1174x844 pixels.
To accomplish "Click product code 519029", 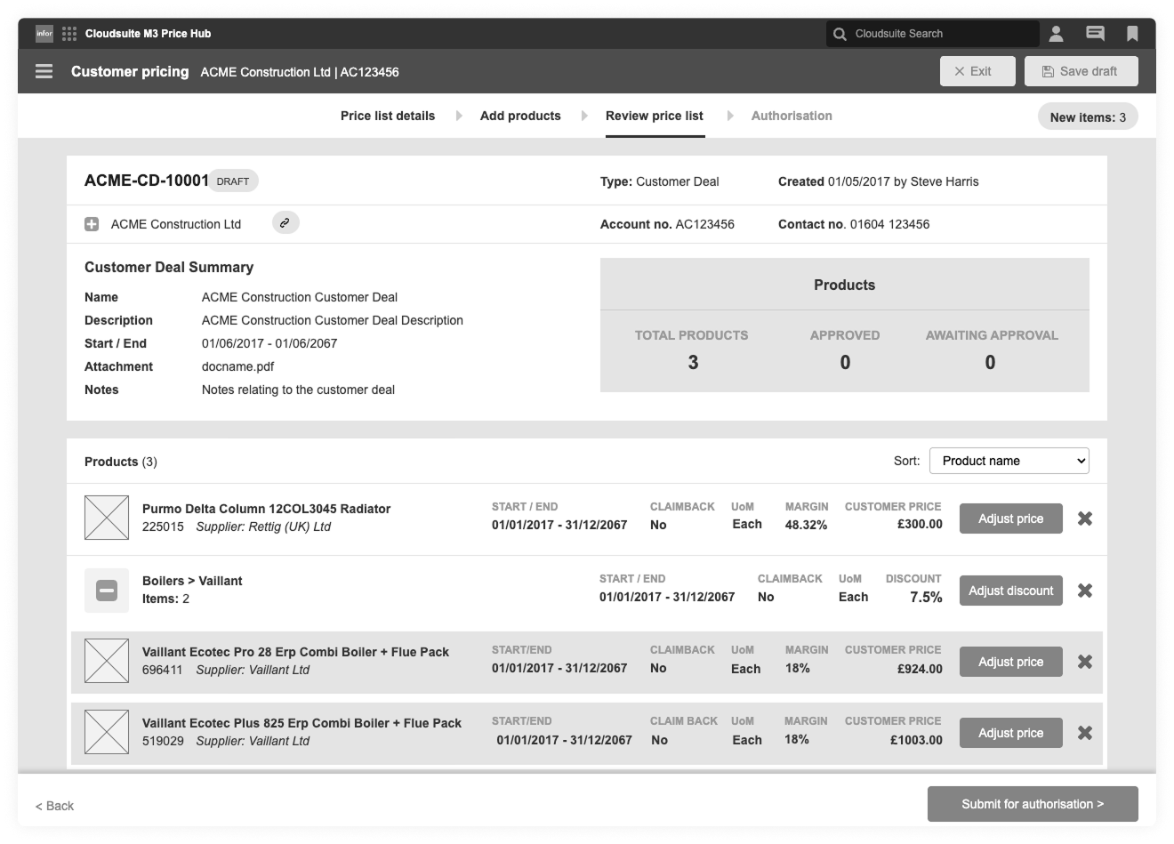I will 163,741.
